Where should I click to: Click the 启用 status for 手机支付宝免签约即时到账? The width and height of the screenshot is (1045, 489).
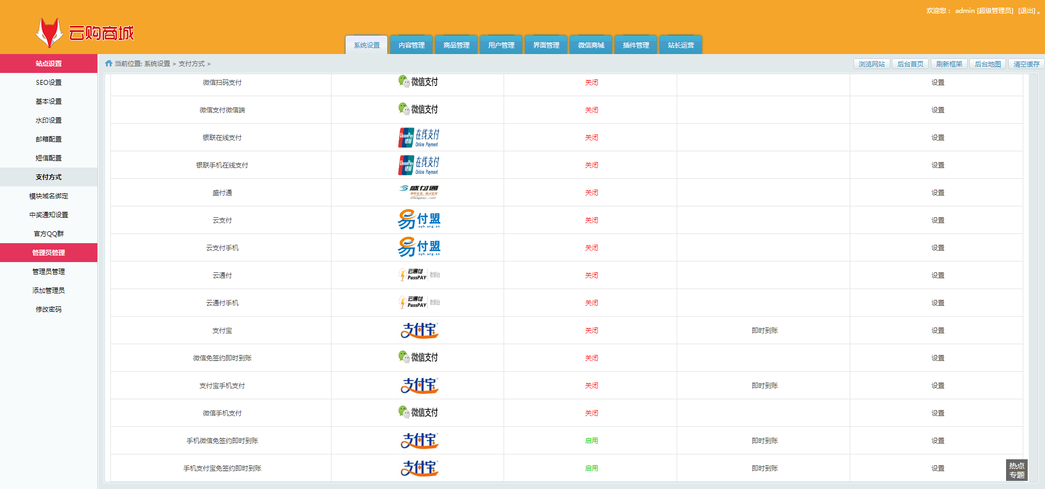pos(591,468)
